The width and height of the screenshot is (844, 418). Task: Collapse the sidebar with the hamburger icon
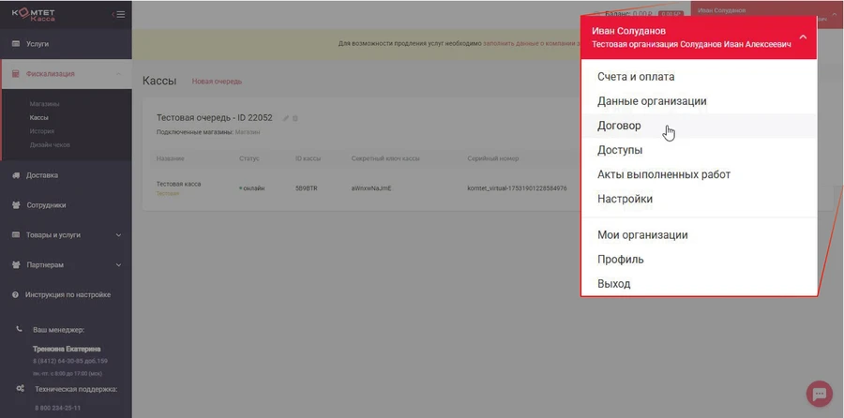point(118,14)
